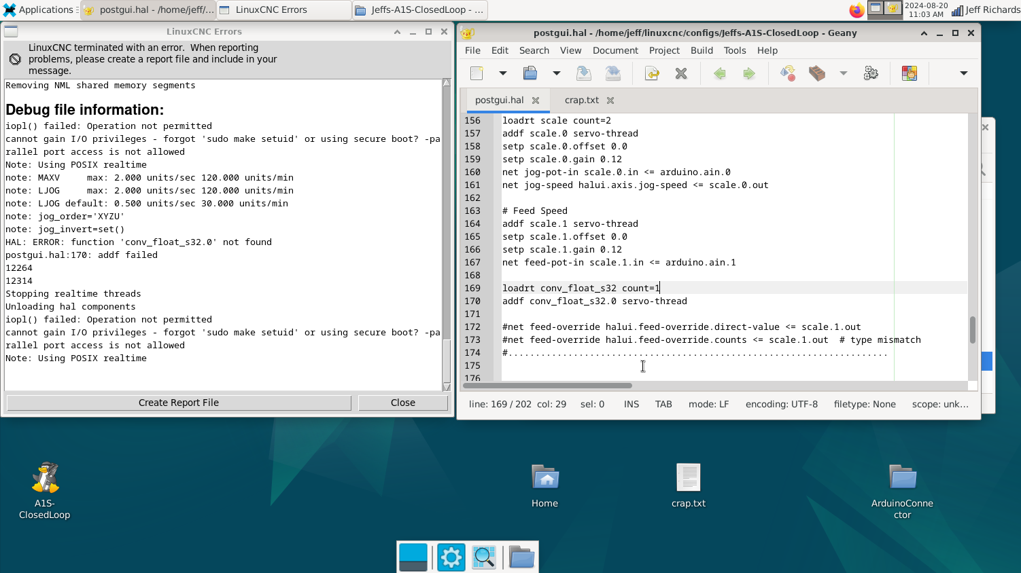
Task: Navigate back one location (green left arrow)
Action: coord(719,73)
